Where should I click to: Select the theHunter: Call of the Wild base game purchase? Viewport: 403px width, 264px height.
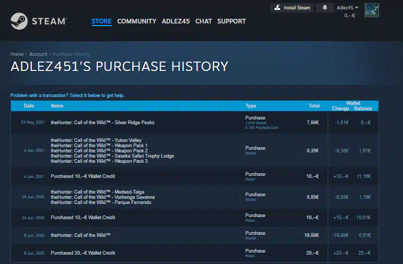click(194, 235)
